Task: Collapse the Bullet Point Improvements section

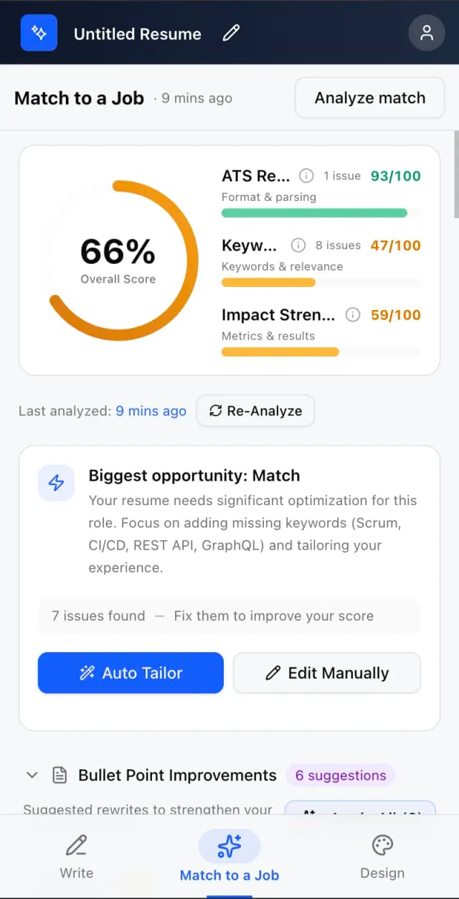Action: [x=32, y=775]
